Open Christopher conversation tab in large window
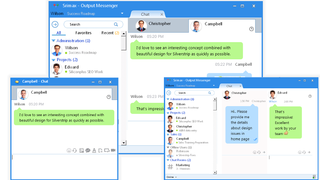320x180 pixels. tap(158, 25)
